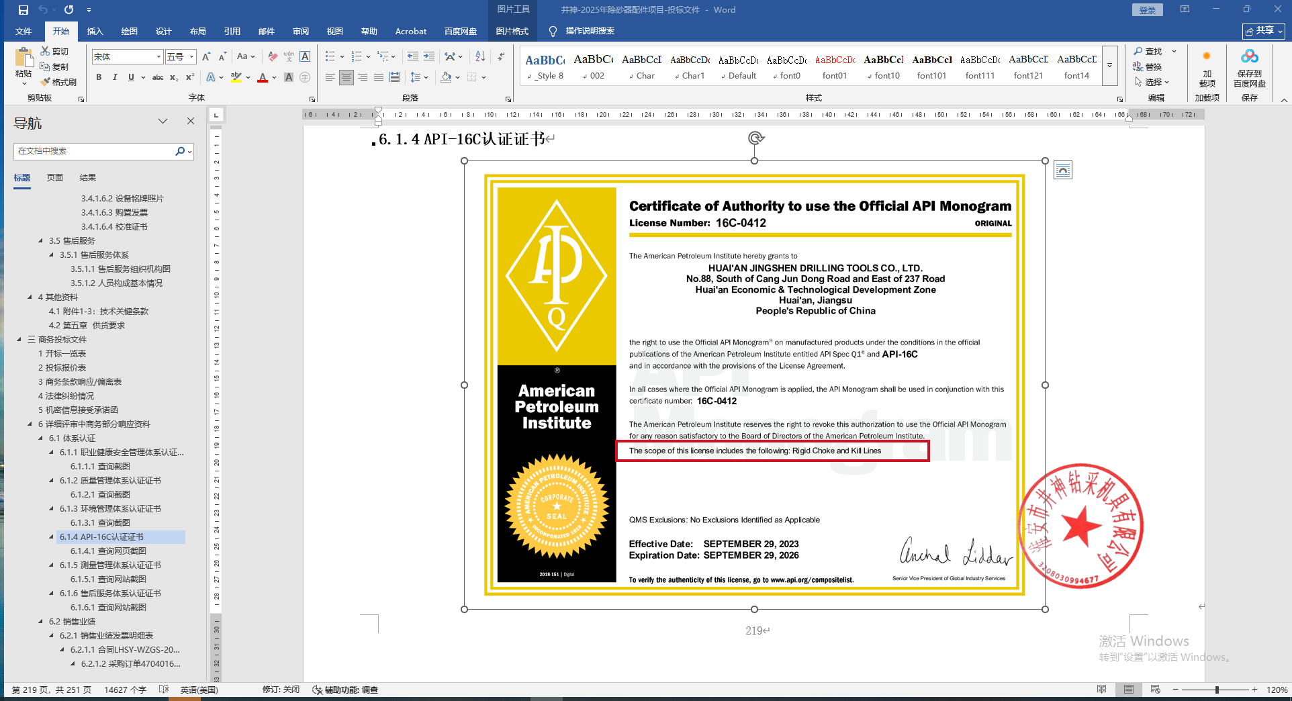Open the Change Case dropdown
The image size is (1292, 701).
coord(246,57)
